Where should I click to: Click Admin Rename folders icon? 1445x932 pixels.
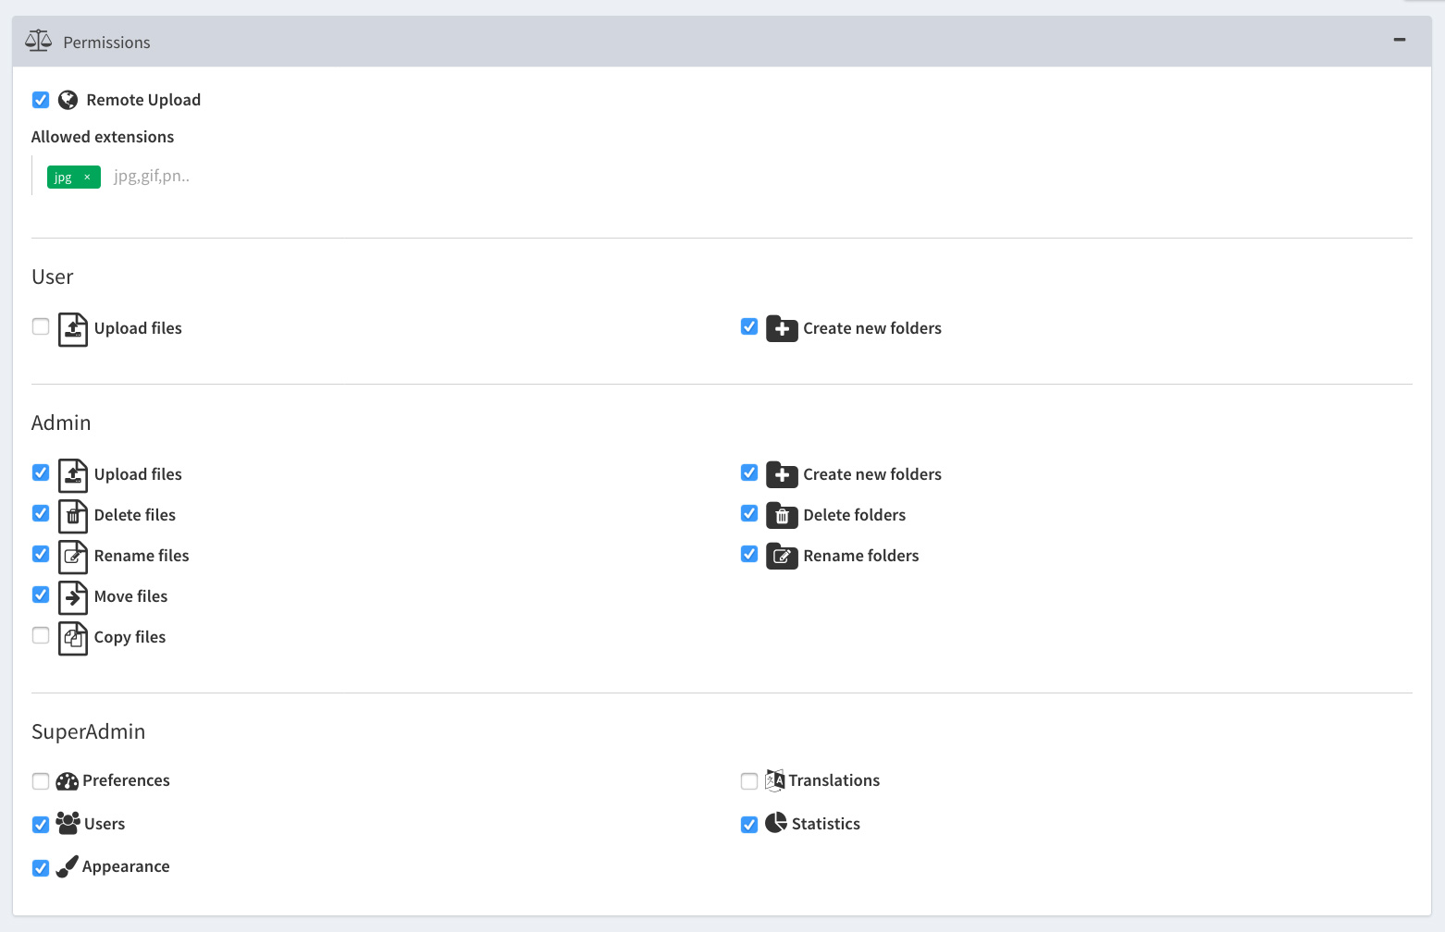(x=782, y=556)
